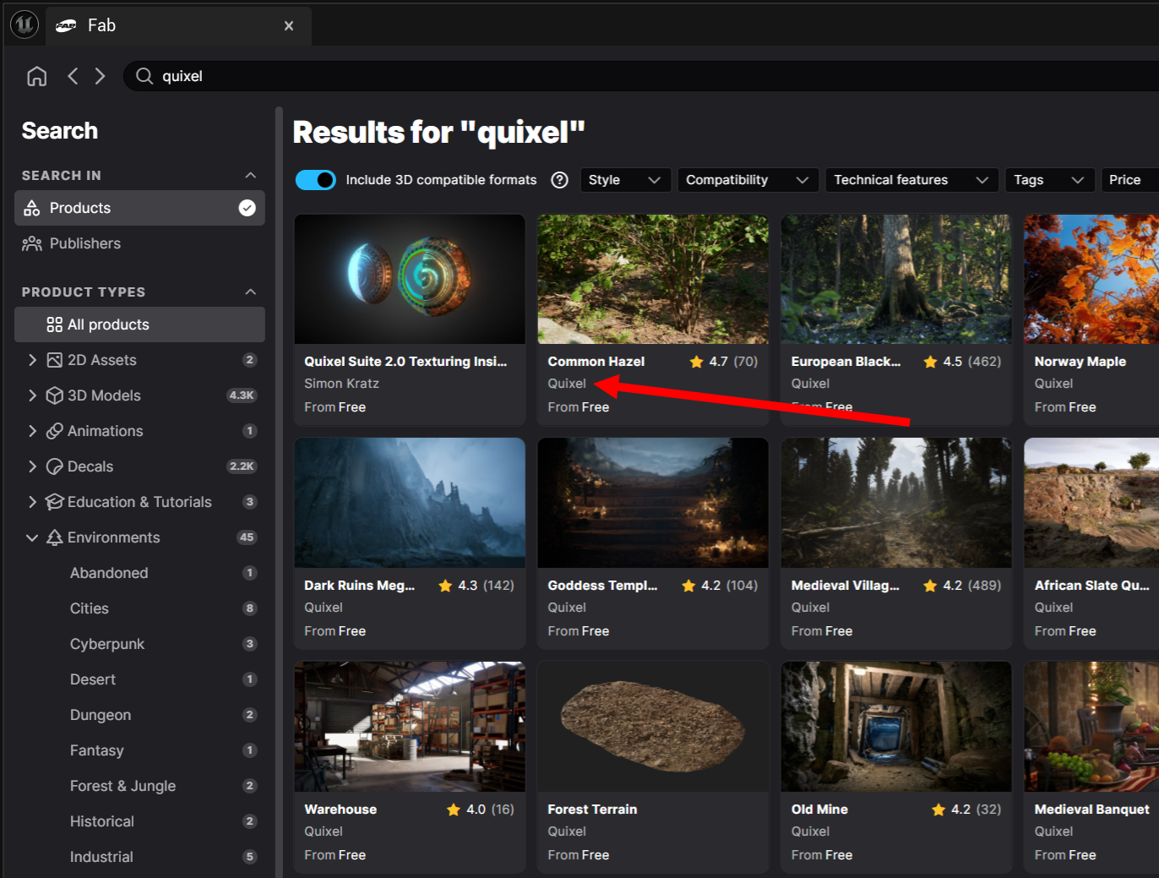Open the Technical features dropdown
This screenshot has width=1159, height=878.
[911, 180]
